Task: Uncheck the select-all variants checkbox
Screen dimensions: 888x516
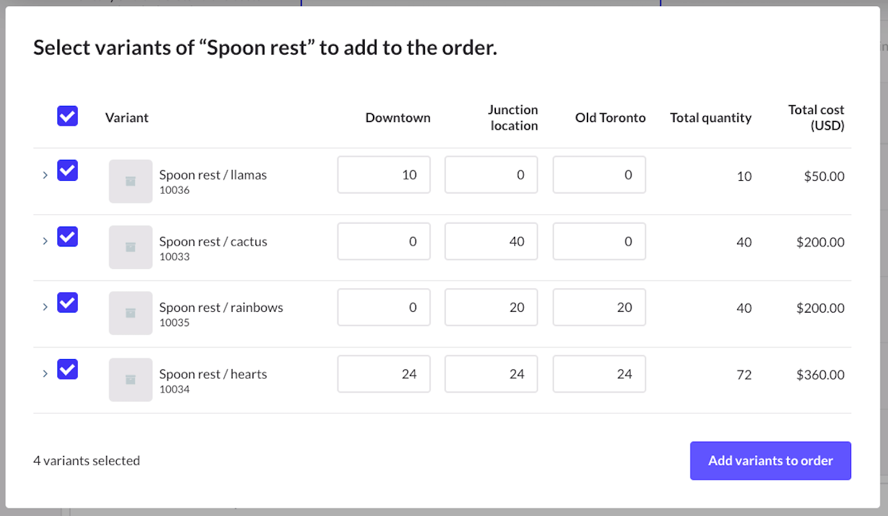Action: (x=67, y=116)
